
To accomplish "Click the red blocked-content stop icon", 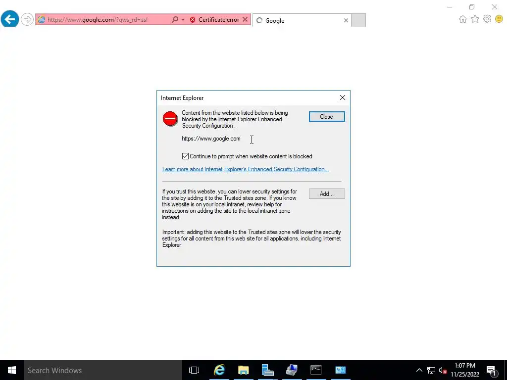I will [x=170, y=119].
